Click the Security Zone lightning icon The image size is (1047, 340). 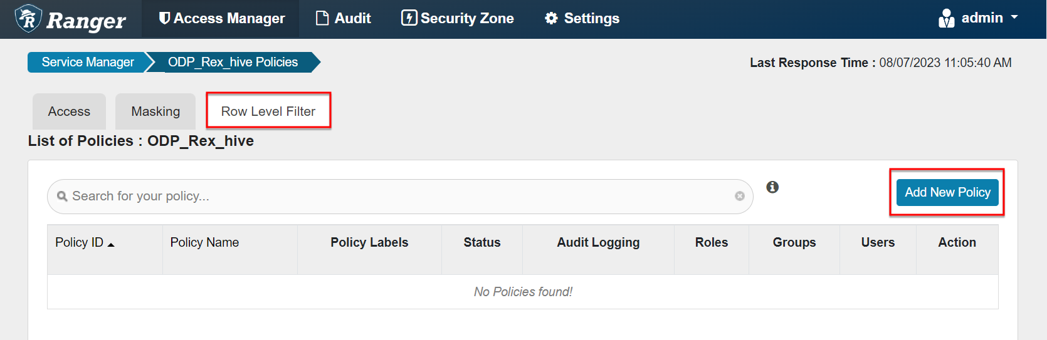pyautogui.click(x=409, y=18)
